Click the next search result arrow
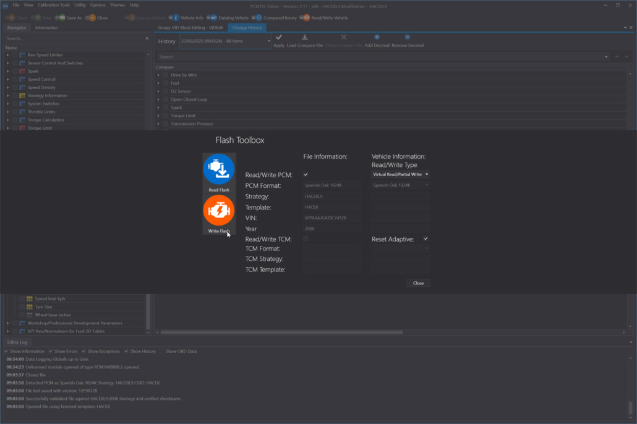Screen dimensions: 637x424 tap(626, 57)
